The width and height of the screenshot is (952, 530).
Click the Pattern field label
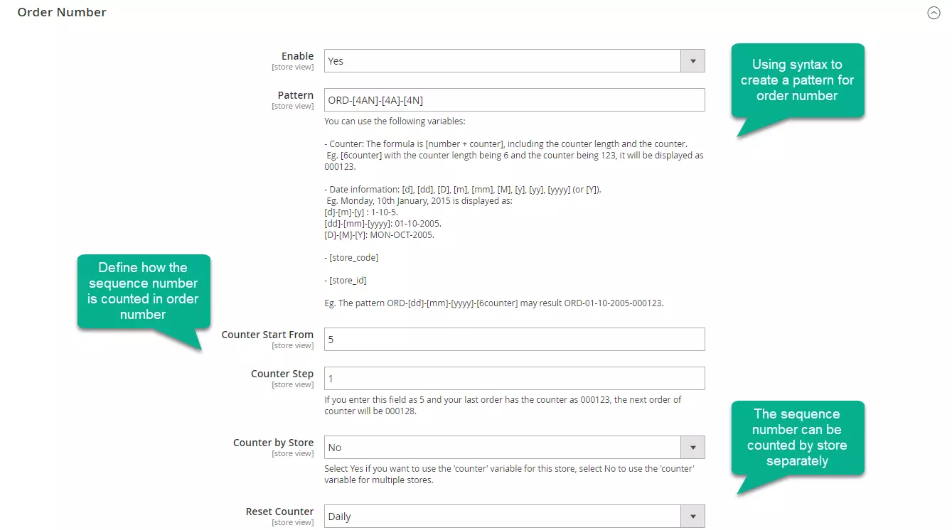pos(296,94)
